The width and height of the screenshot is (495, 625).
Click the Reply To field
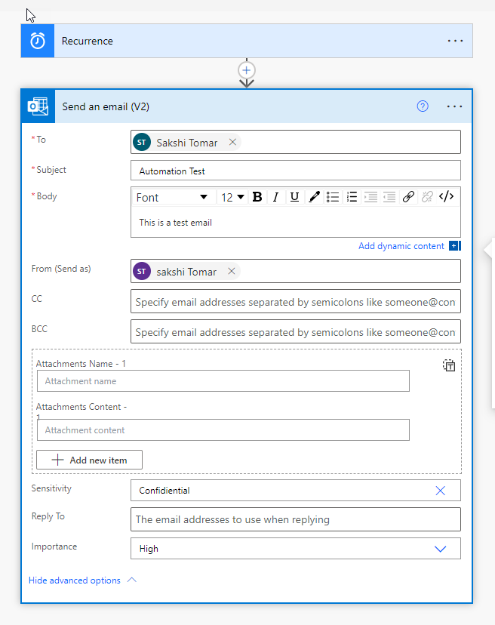tap(296, 519)
